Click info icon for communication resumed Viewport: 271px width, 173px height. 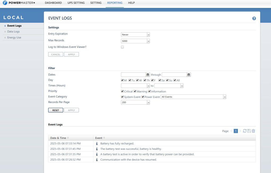97,160
